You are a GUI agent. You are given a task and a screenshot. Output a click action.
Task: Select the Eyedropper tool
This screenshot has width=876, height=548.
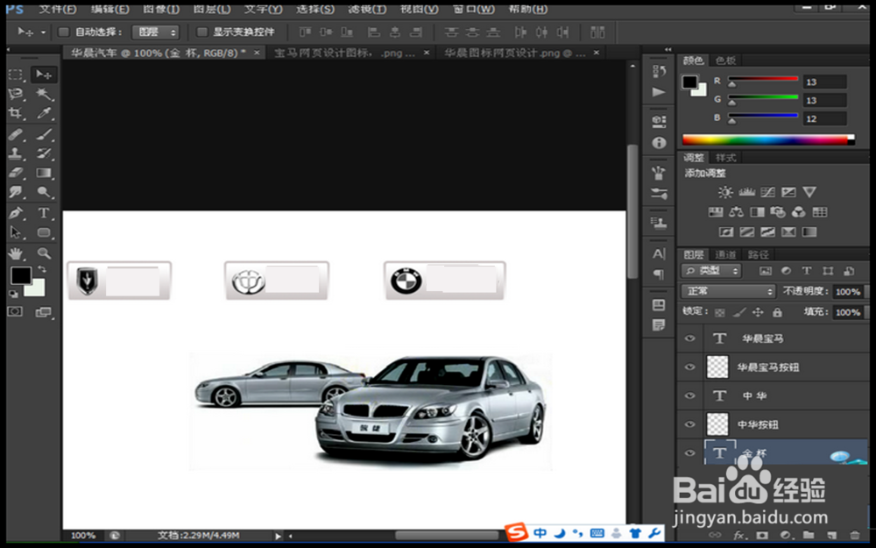click(44, 113)
